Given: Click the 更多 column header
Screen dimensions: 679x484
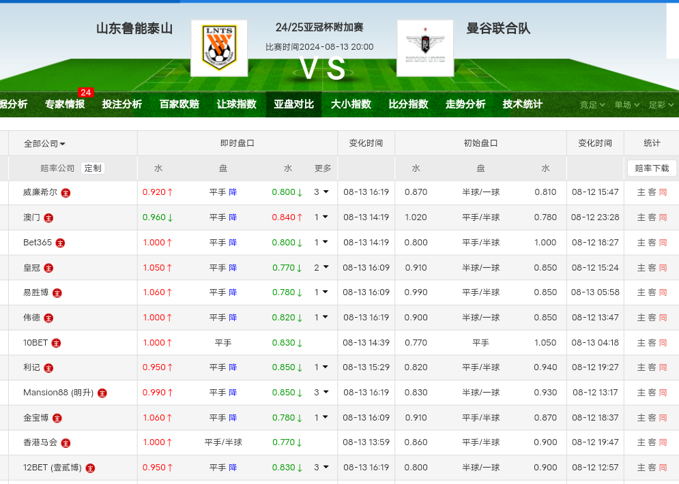Looking at the screenshot, I should pos(323,168).
